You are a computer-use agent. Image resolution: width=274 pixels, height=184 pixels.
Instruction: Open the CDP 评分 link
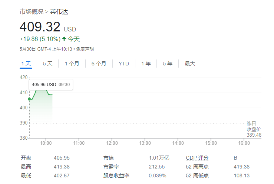coord(197,158)
